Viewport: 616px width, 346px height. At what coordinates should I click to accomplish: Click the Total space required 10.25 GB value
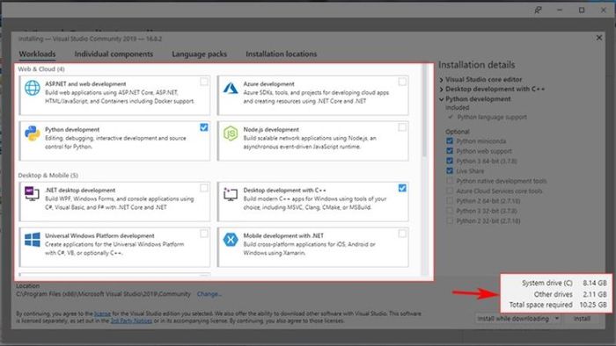point(593,305)
